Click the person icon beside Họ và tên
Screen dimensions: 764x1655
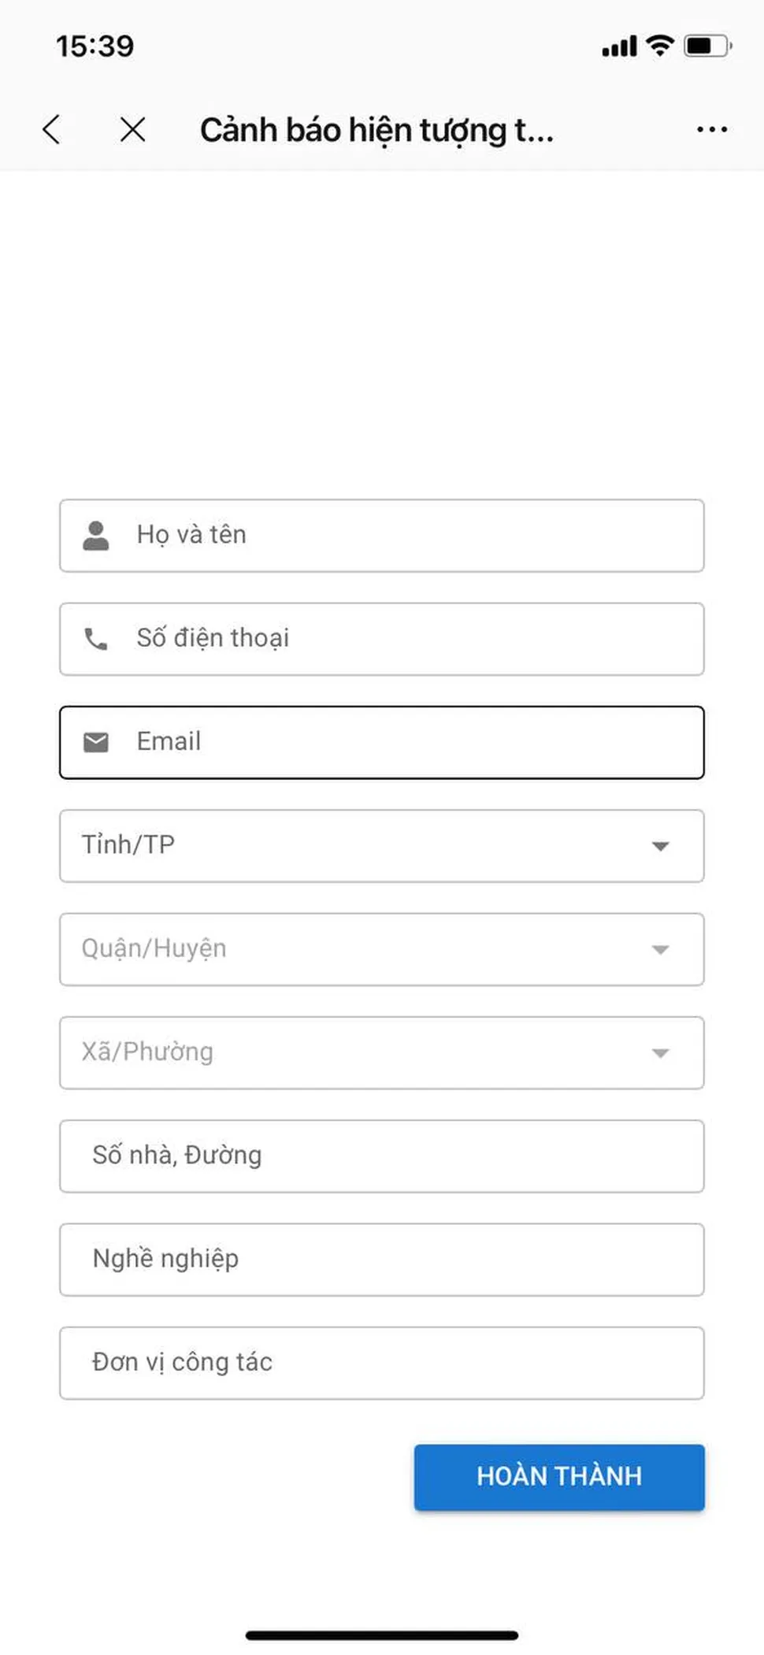click(x=95, y=535)
